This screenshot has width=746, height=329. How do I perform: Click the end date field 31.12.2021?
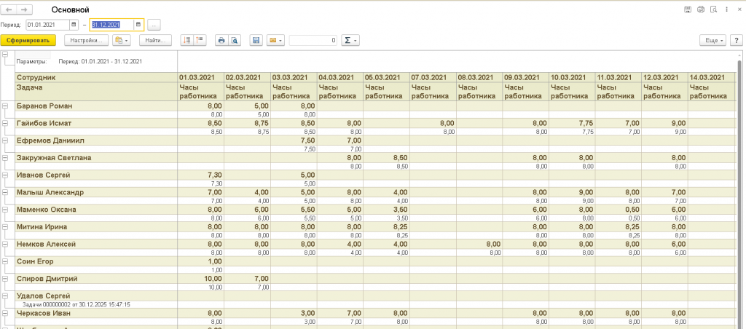(x=112, y=25)
